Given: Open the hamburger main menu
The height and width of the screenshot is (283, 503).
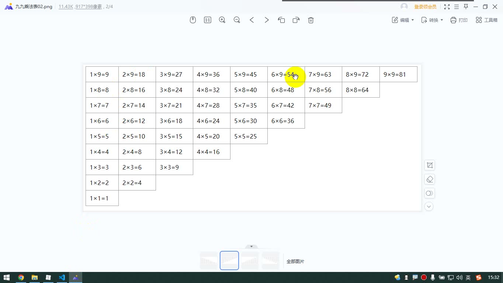Looking at the screenshot, I should (x=457, y=7).
